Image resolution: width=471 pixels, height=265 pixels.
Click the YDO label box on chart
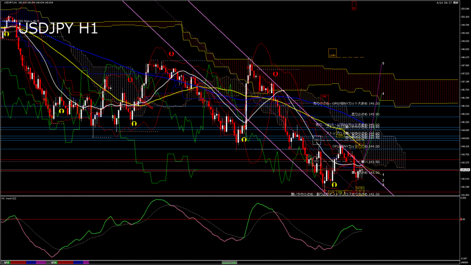click(x=316, y=140)
